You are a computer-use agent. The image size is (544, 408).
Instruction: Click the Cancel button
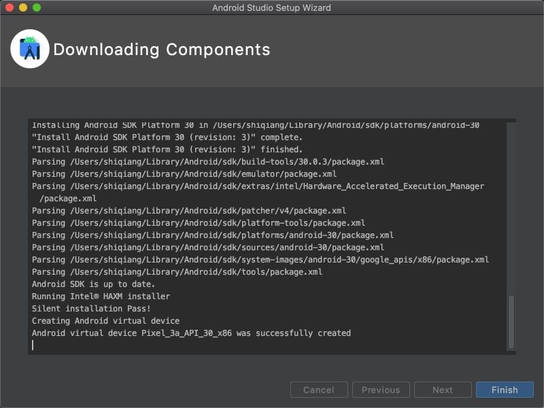click(319, 390)
